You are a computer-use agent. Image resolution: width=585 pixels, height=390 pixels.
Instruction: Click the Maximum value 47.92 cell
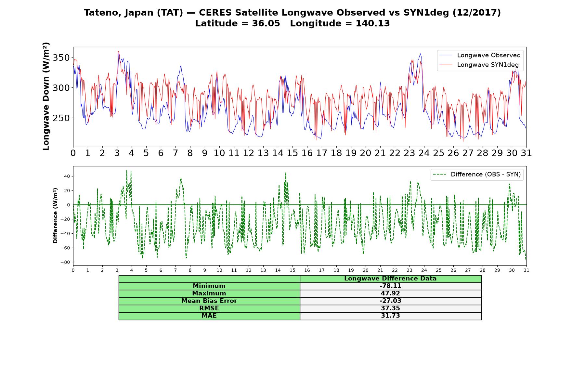tap(391, 293)
